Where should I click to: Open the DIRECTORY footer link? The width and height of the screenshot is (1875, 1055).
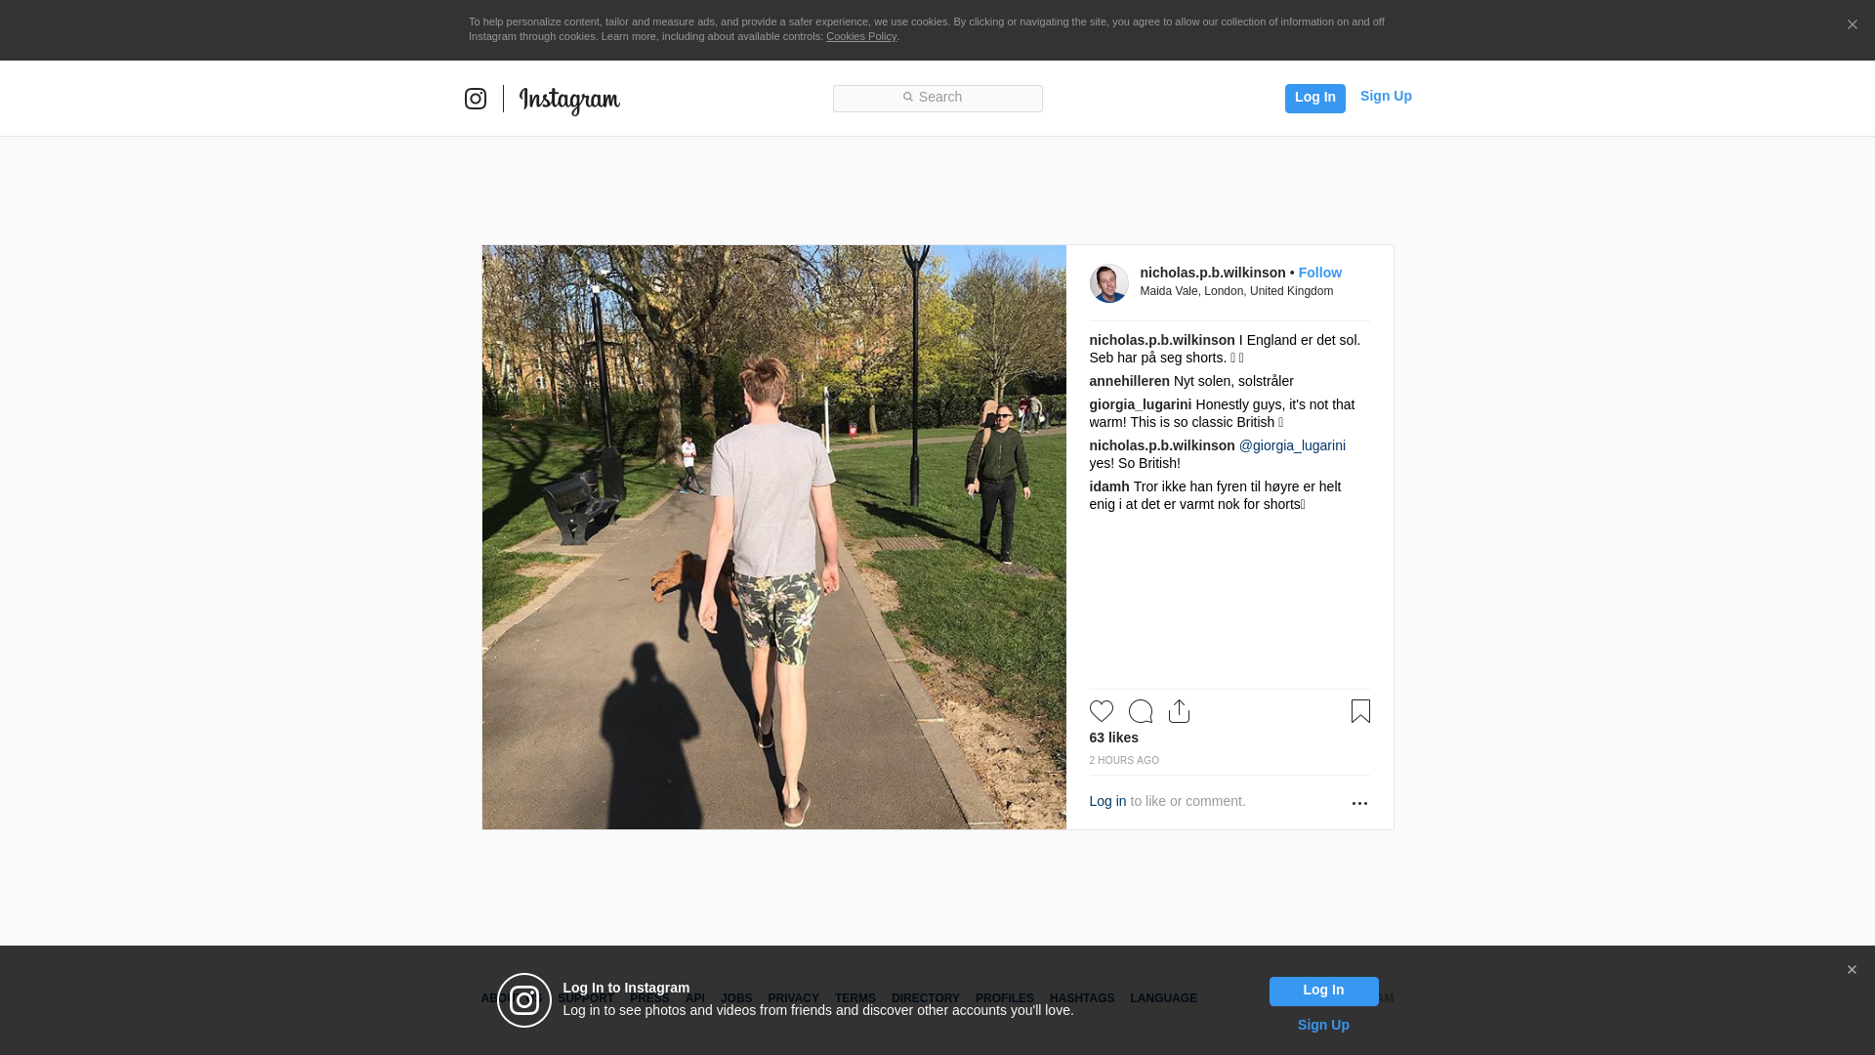pyautogui.click(x=925, y=998)
